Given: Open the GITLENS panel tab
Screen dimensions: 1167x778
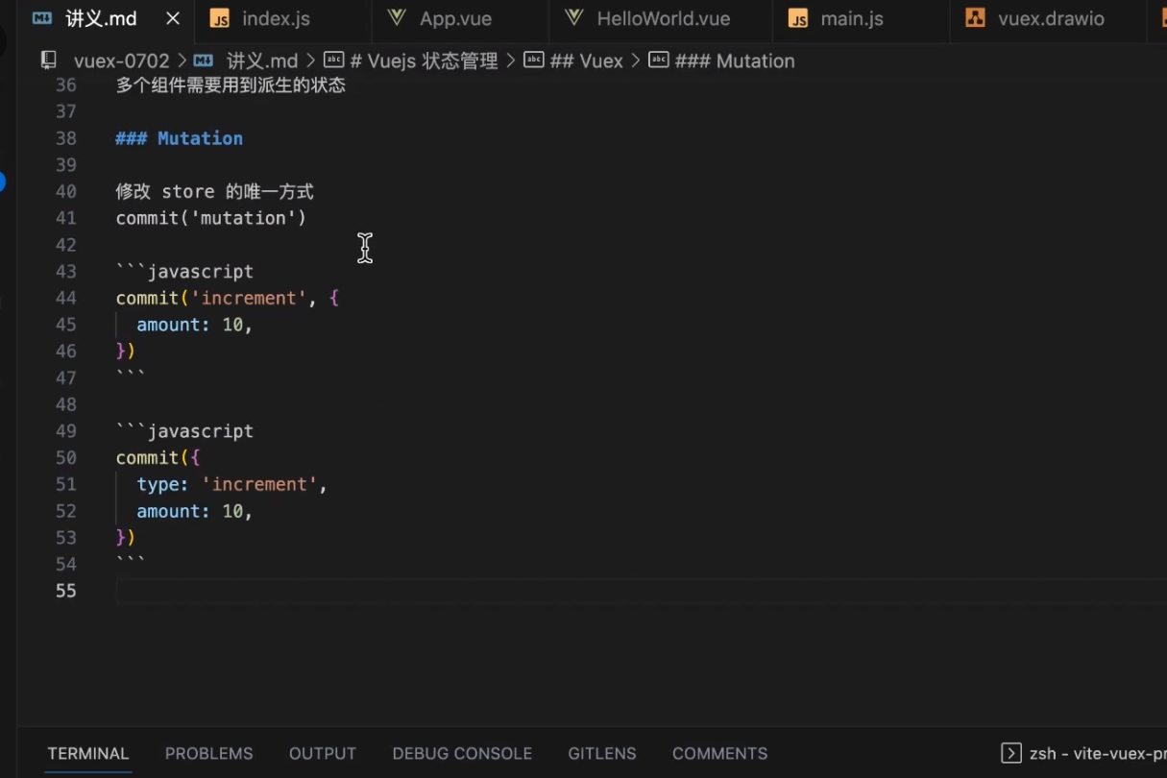Looking at the screenshot, I should pyautogui.click(x=602, y=753).
